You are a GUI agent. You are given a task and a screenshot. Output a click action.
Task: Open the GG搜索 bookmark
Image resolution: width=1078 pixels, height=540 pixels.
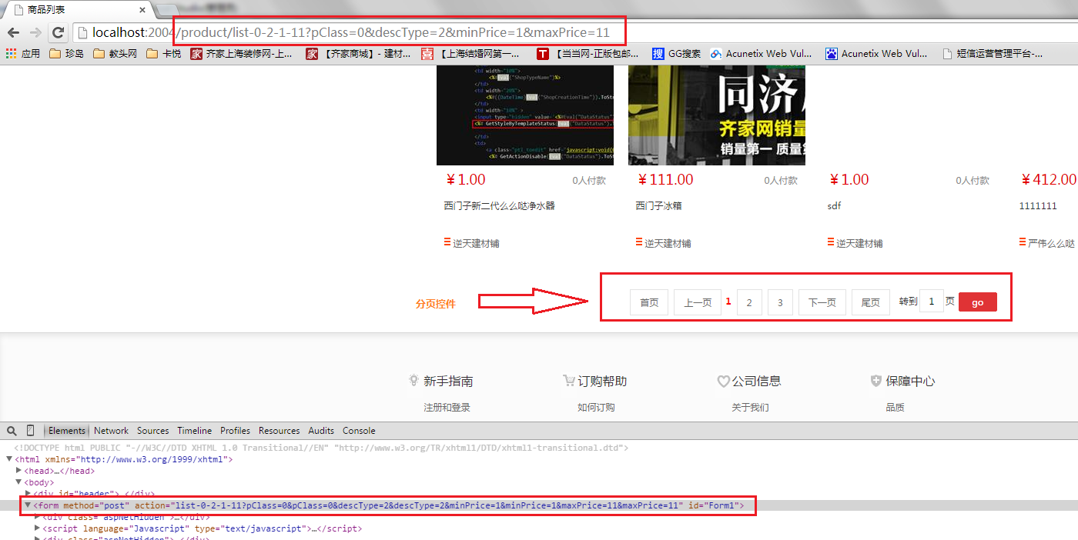[x=677, y=54]
